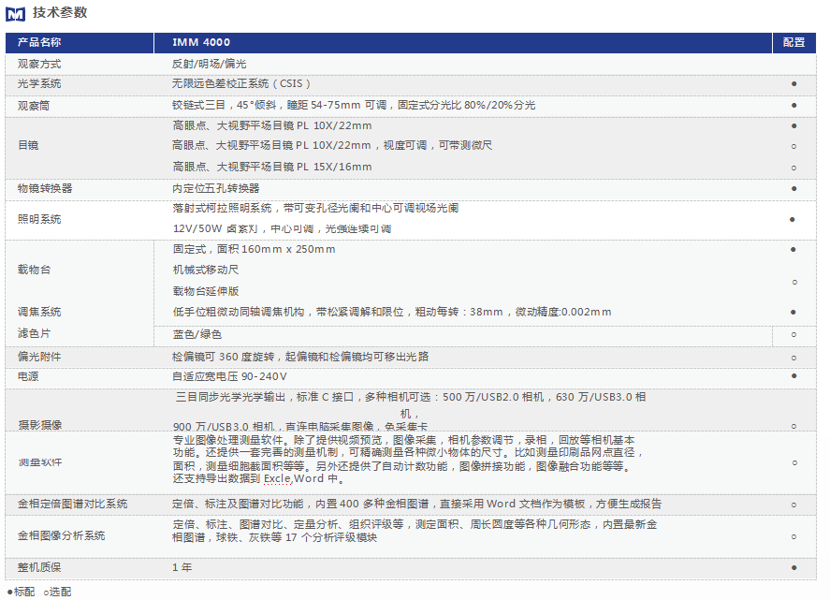This screenshot has width=830, height=600.
Task: Click the 低手位粗微动同轴调焦机构 description
Action: [x=392, y=312]
